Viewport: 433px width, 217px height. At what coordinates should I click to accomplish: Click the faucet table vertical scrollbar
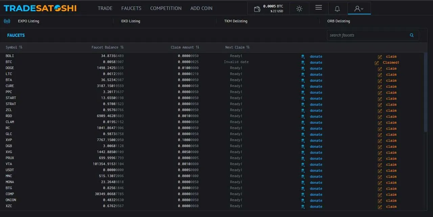(426, 92)
